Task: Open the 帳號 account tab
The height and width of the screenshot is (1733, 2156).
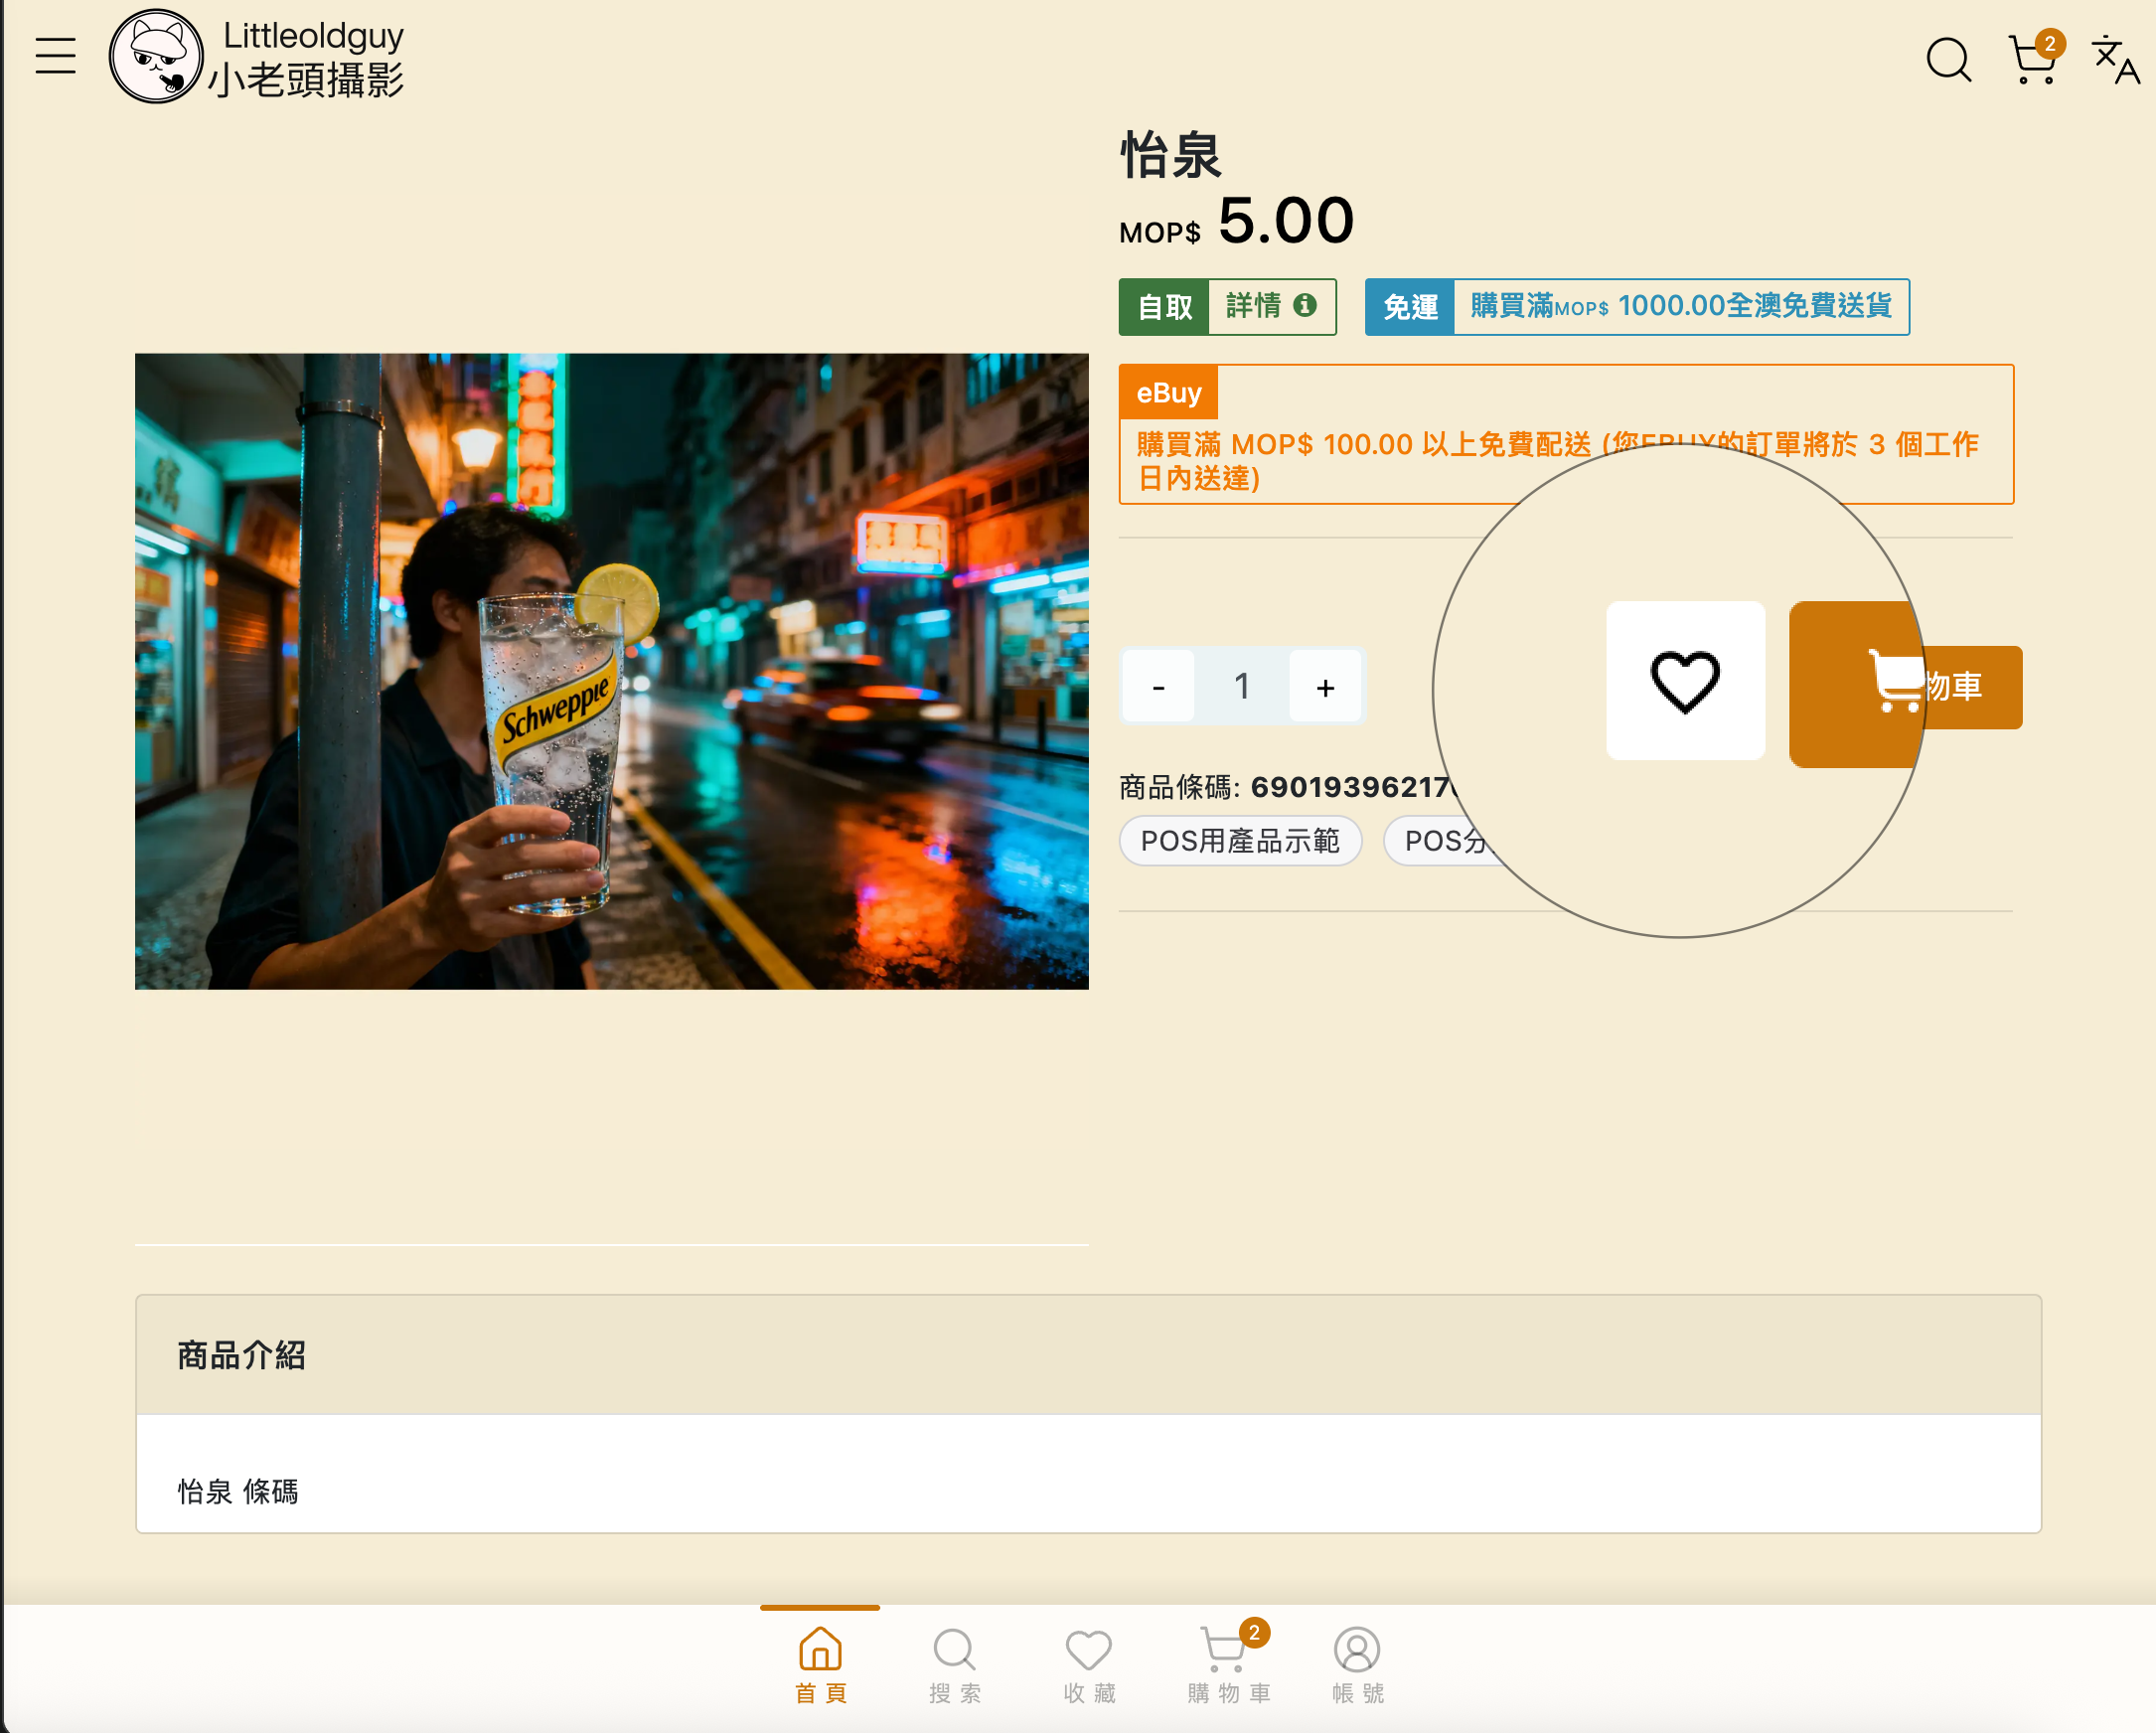Action: click(x=1356, y=1664)
